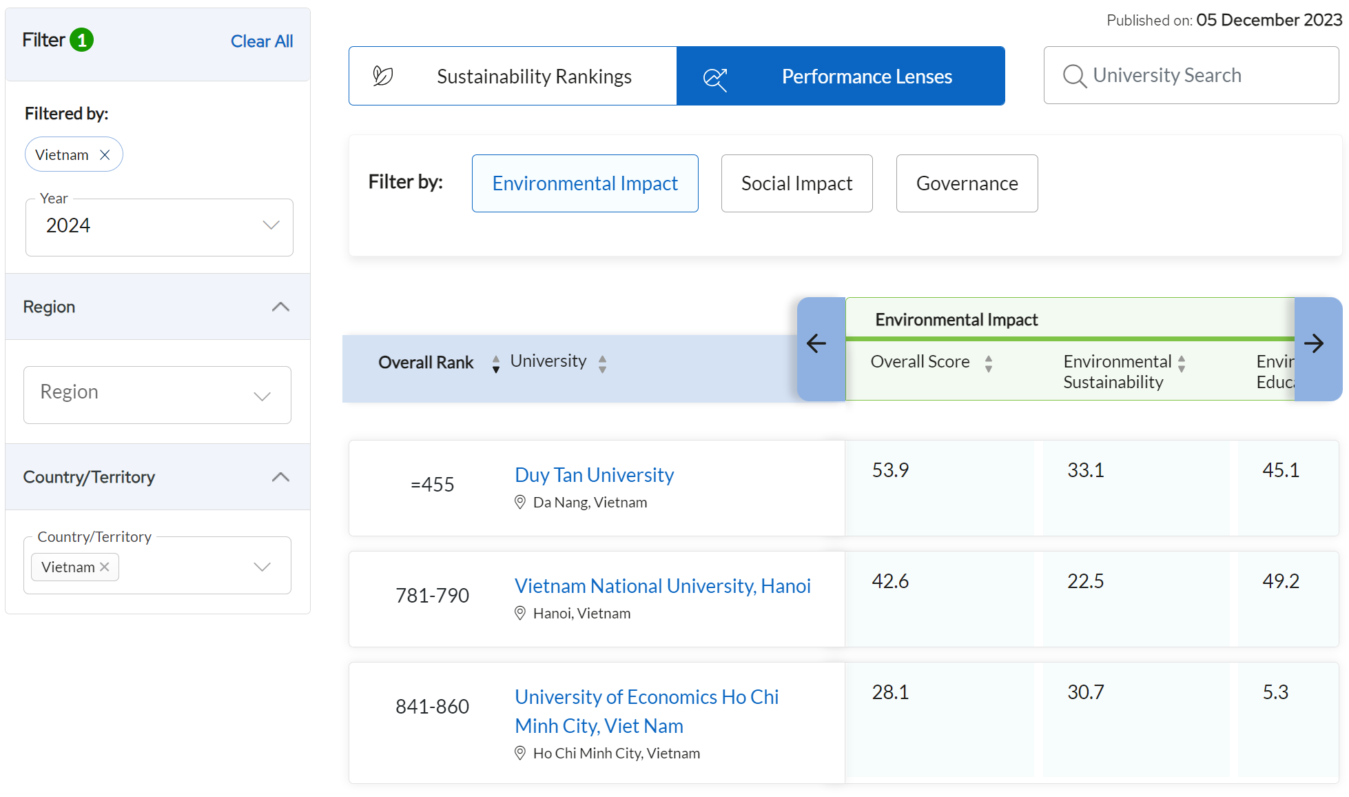Screen dimensions: 1349x797
Task: Collapse the Country/Territory filter section
Action: [x=280, y=477]
